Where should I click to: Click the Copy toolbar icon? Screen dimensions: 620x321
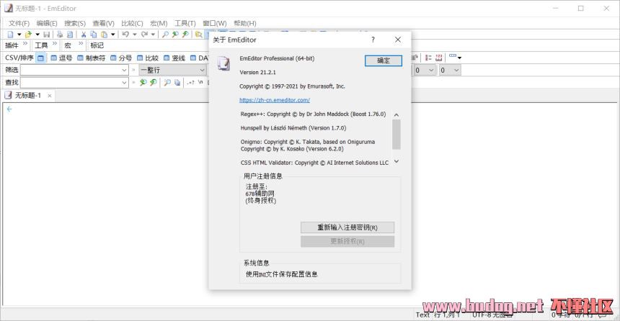pyautogui.click(x=94, y=35)
